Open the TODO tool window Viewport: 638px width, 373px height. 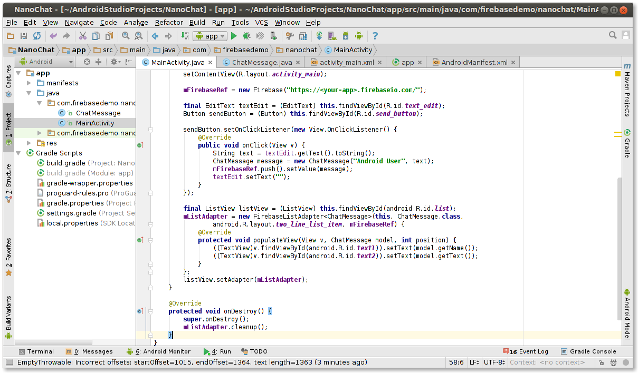(254, 351)
